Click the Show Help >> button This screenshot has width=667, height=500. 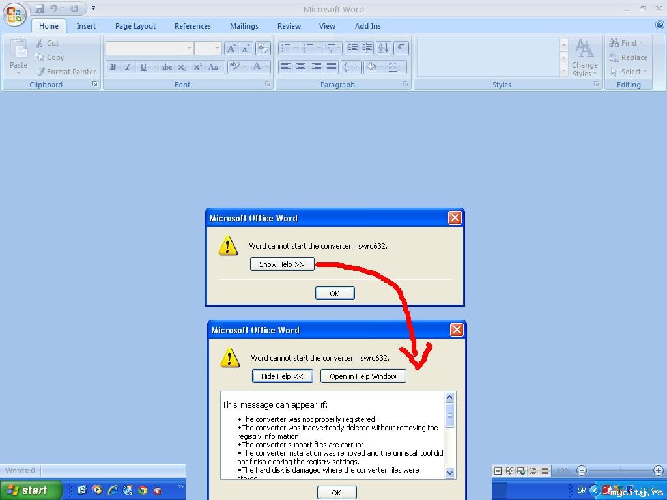pyautogui.click(x=282, y=264)
